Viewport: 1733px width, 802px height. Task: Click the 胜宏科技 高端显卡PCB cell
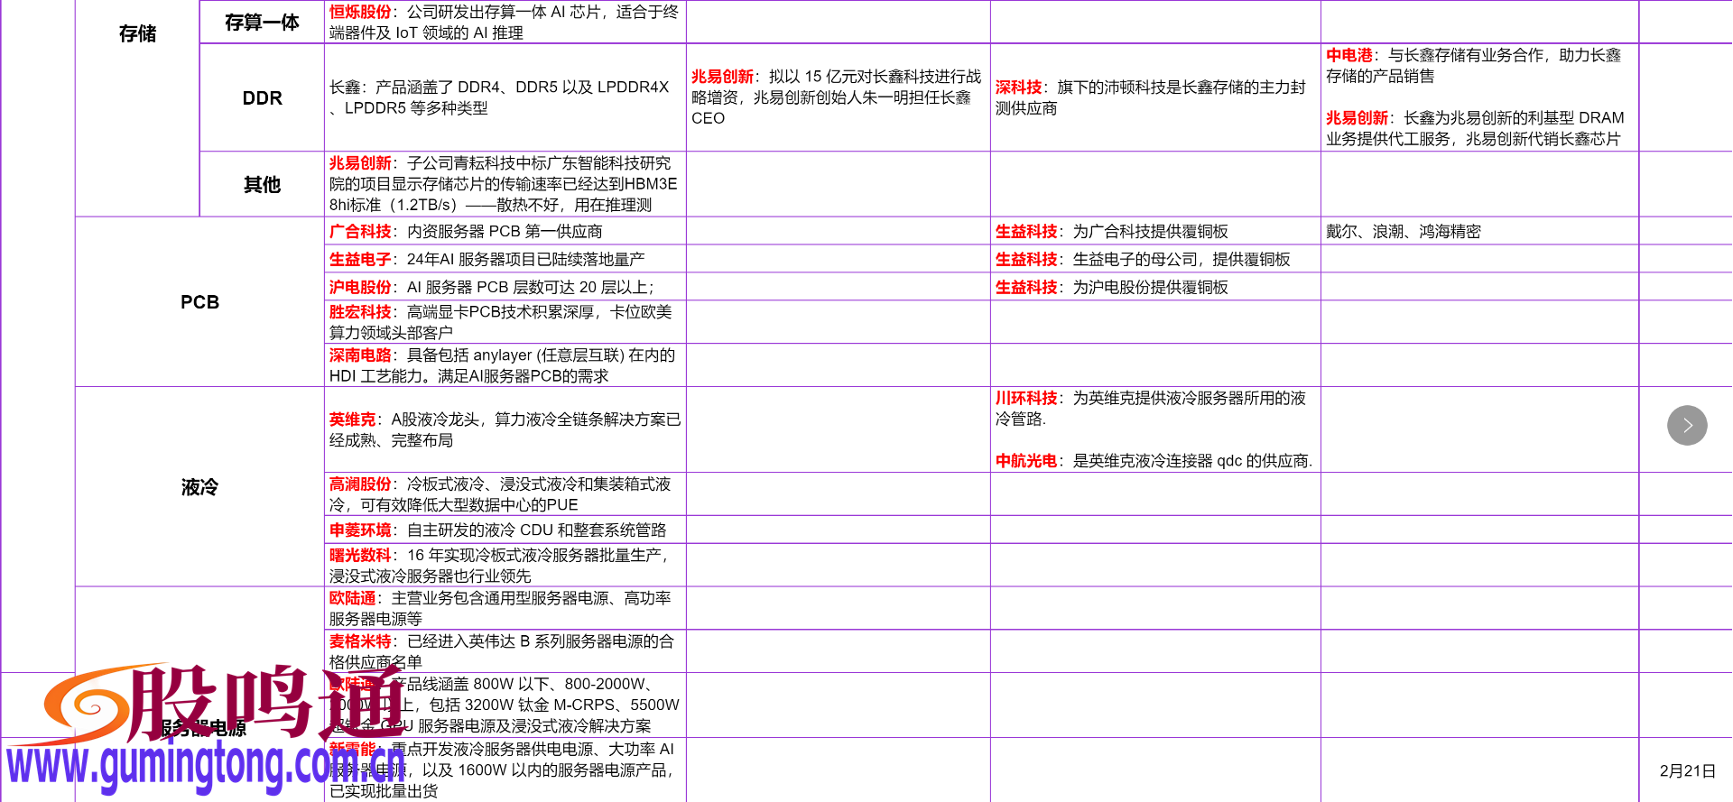pos(505,322)
